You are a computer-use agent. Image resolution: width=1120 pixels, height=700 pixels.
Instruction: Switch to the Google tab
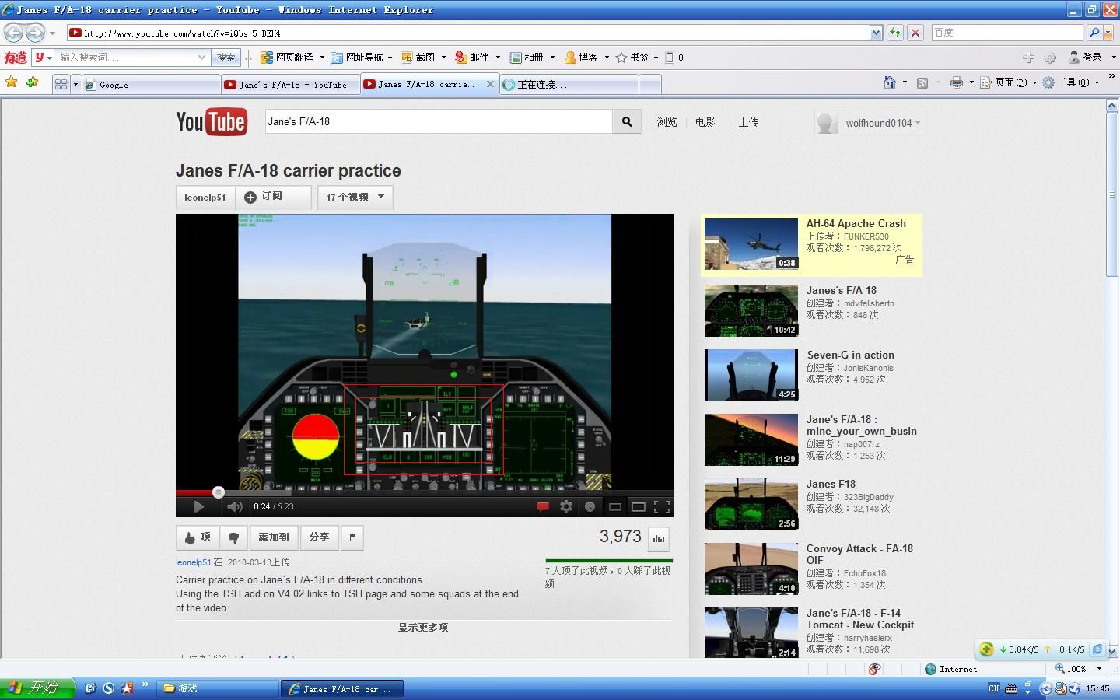[x=151, y=85]
